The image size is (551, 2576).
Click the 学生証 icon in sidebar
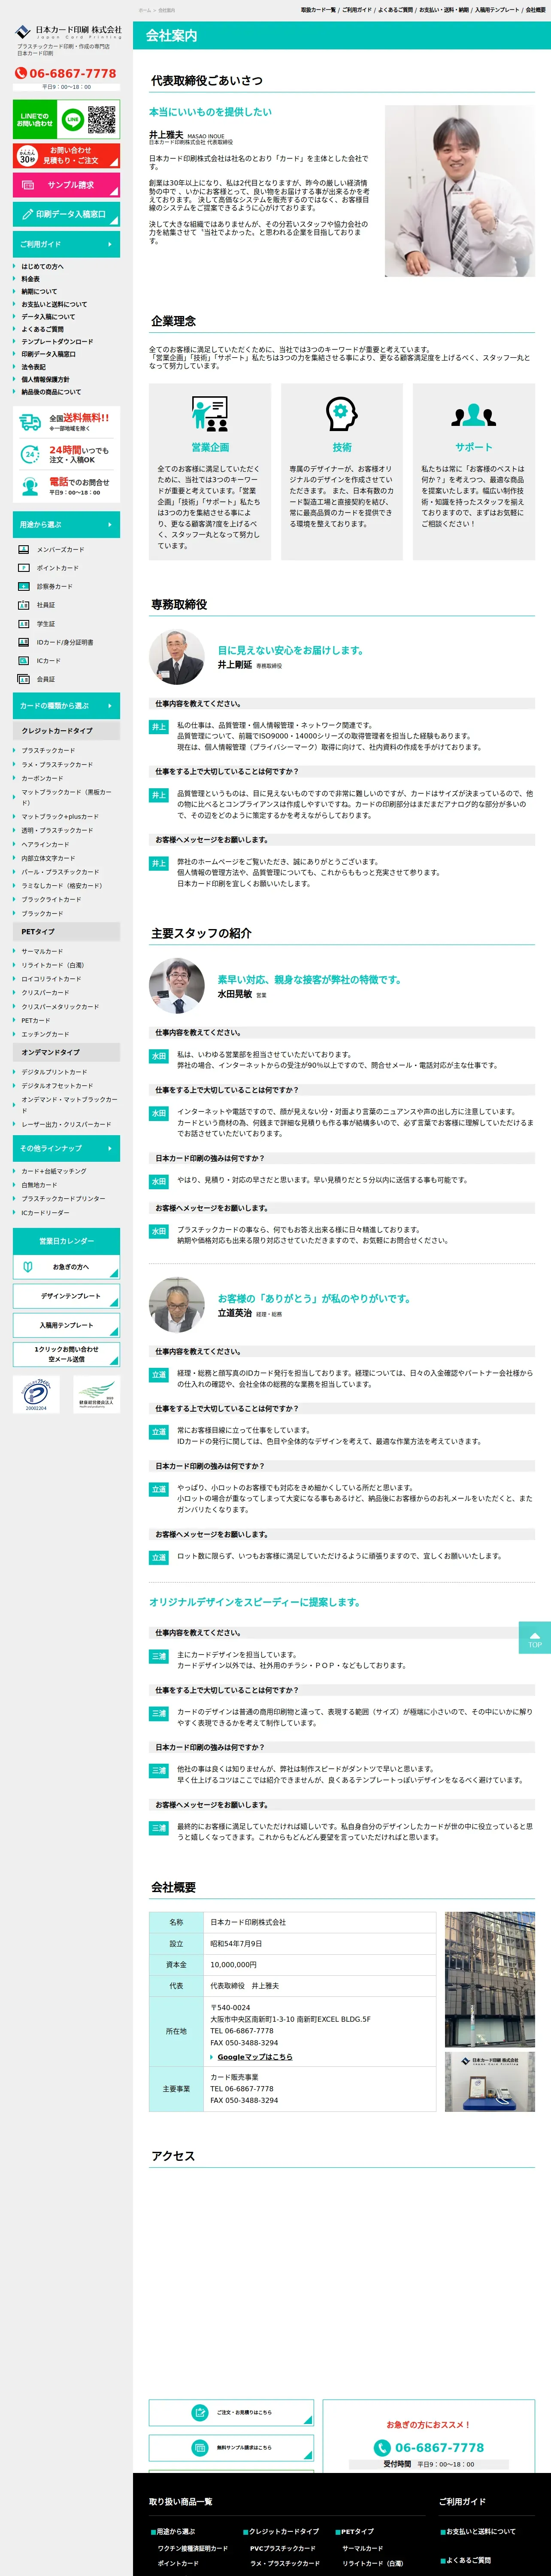coord(24,624)
